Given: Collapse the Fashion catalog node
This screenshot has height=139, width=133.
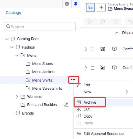Looking at the screenshot, I should (12, 47).
